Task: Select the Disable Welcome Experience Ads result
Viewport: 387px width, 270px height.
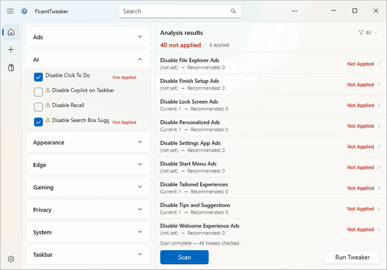Action: coord(270,229)
